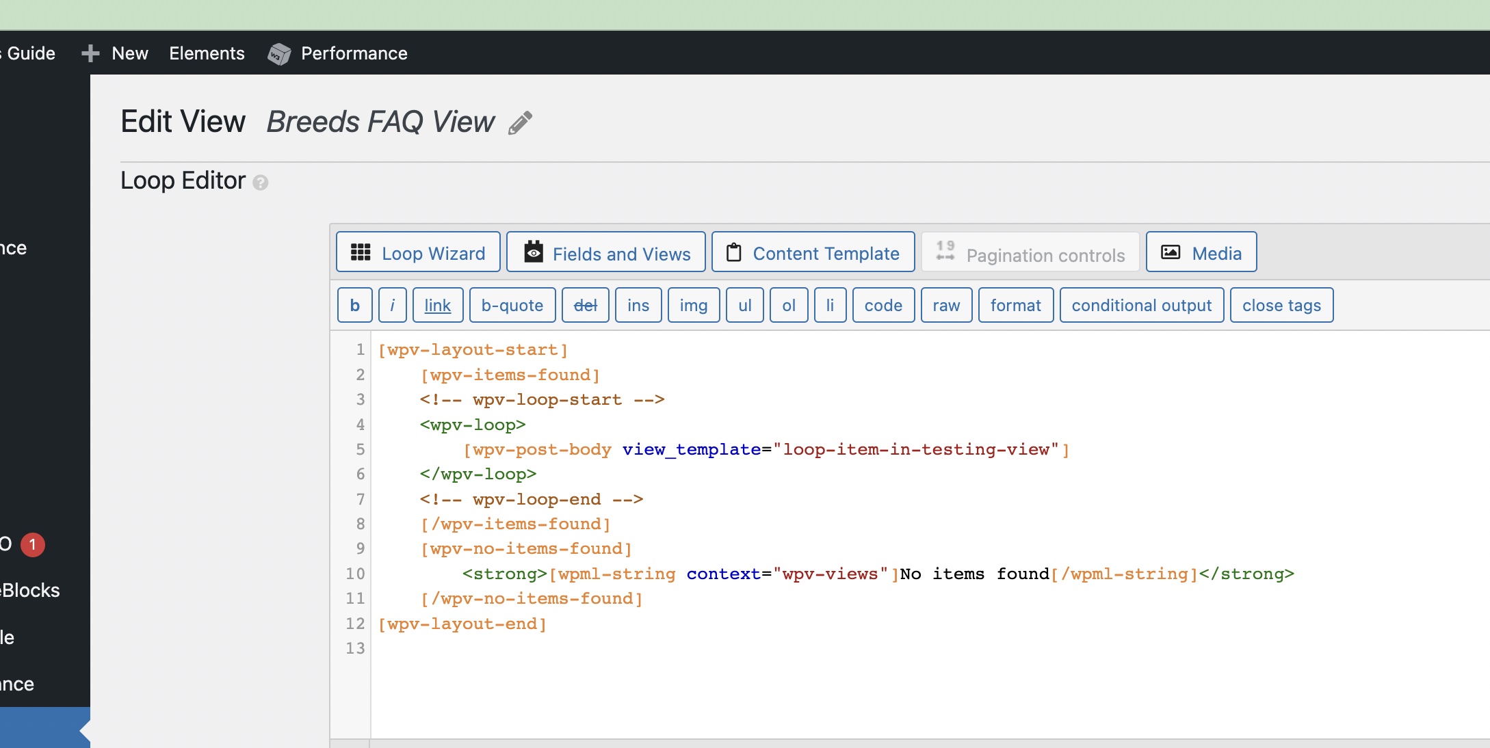The height and width of the screenshot is (748, 1490).
Task: Click the plus New icon in the admin bar
Action: pyautogui.click(x=90, y=53)
